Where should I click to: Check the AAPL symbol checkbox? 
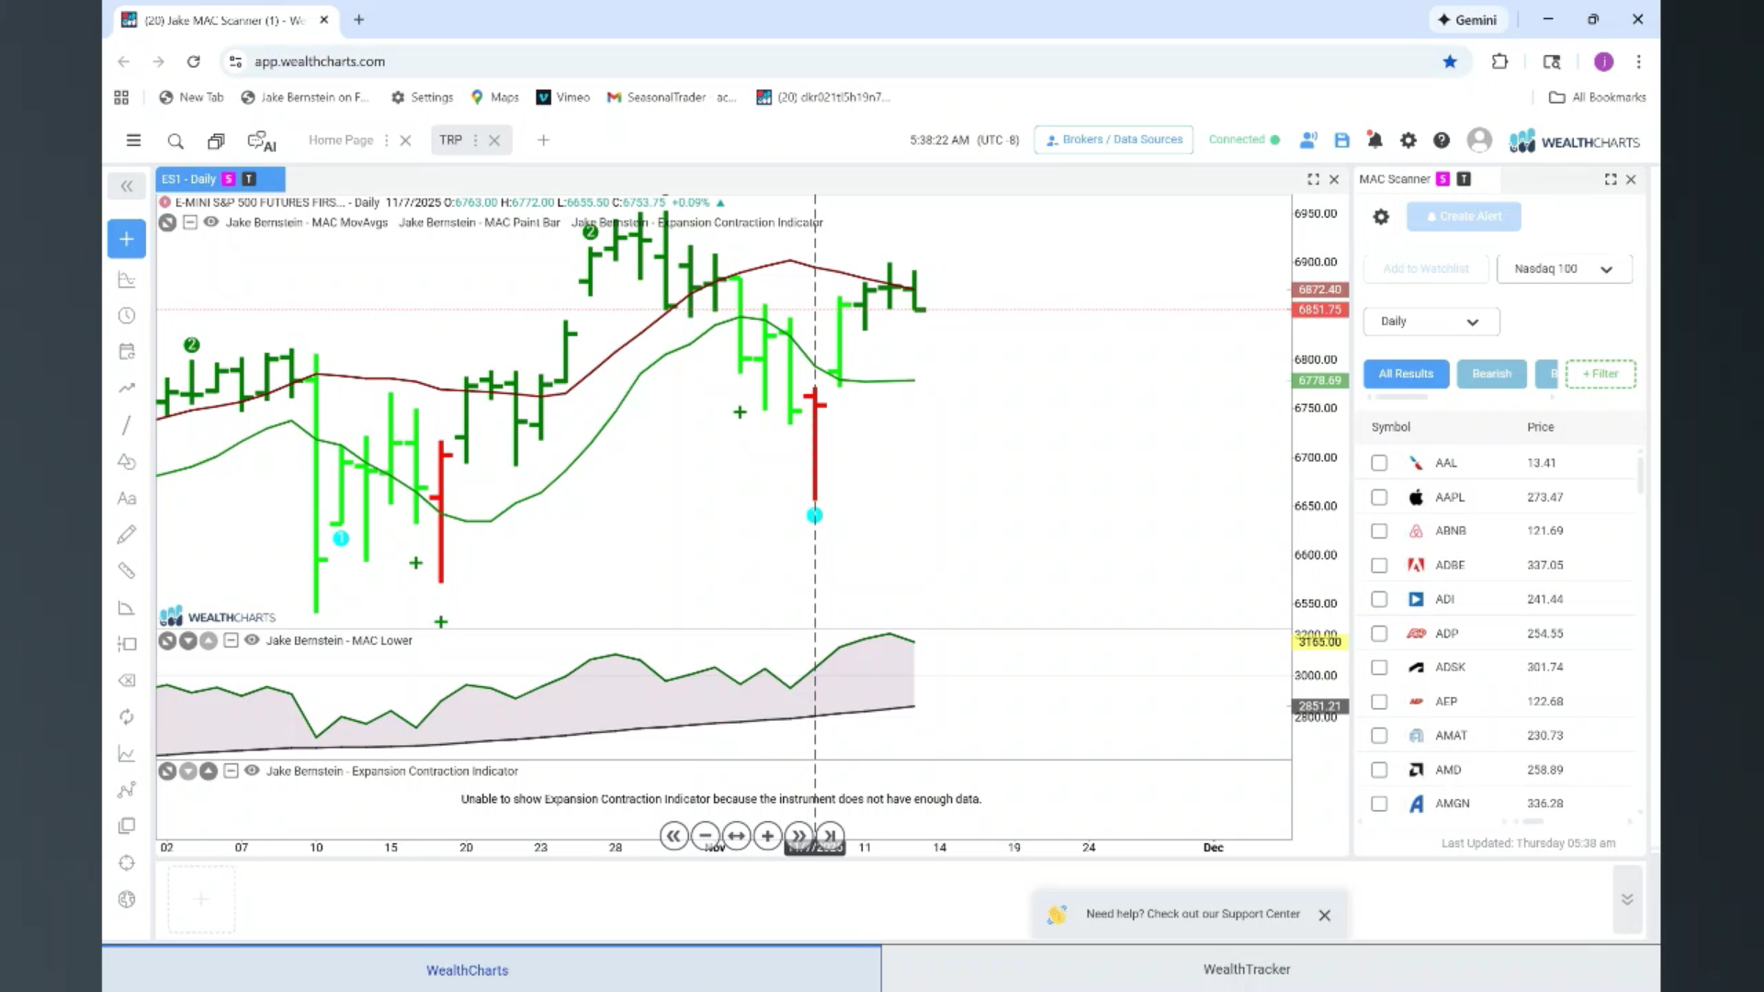pyautogui.click(x=1379, y=497)
